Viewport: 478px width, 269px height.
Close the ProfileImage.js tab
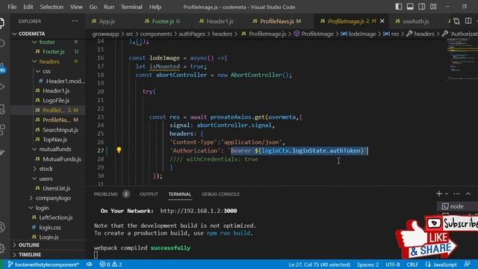coord(382,21)
